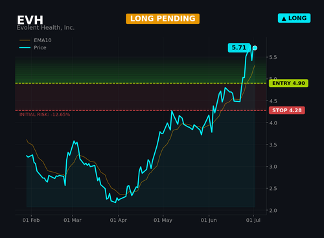This screenshot has width=324, height=238.
Task: Click the EMA10 legend line swatch
Action: [25, 40]
